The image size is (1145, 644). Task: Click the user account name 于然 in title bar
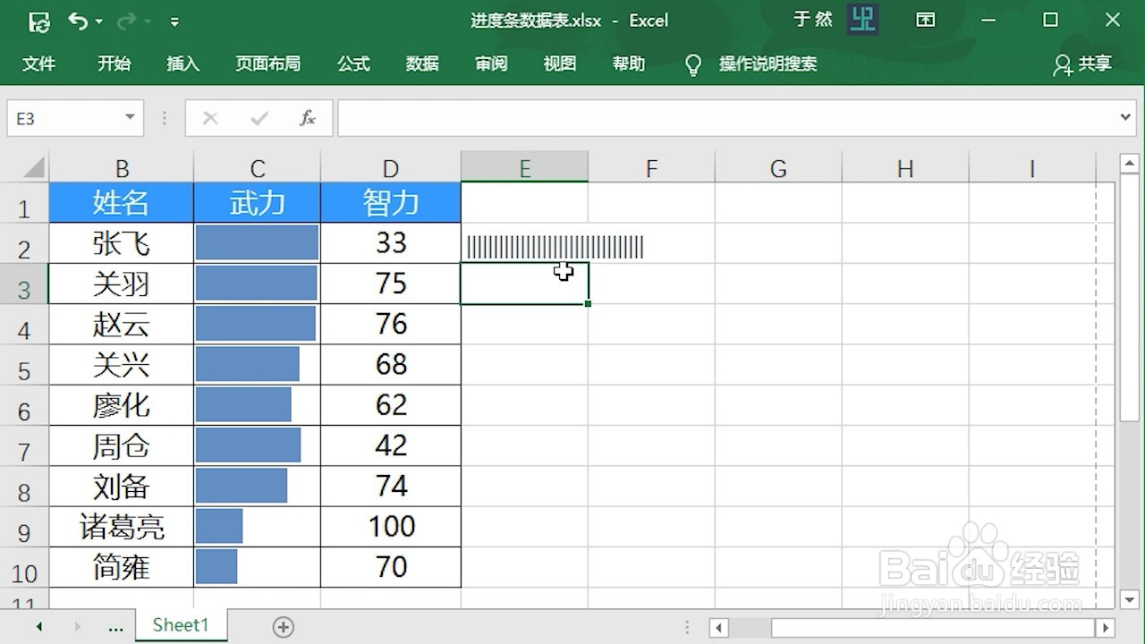tap(813, 20)
